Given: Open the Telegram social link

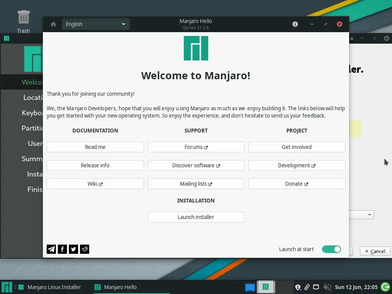Looking at the screenshot, I should click(51, 249).
